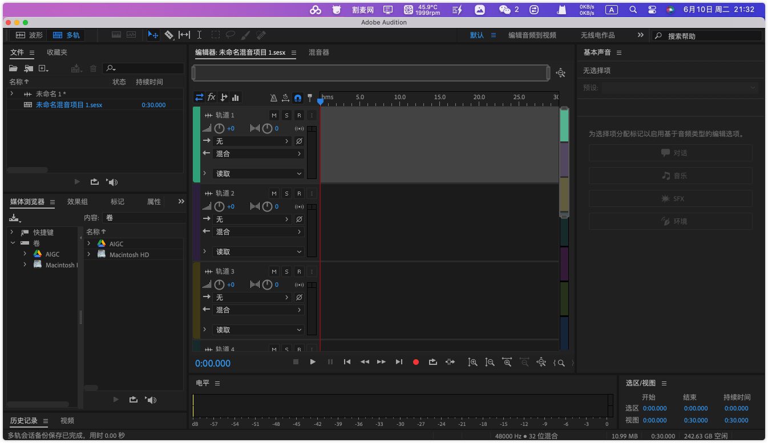Mute track 轨道 1
Screen dimensions: 768x443
pos(274,116)
